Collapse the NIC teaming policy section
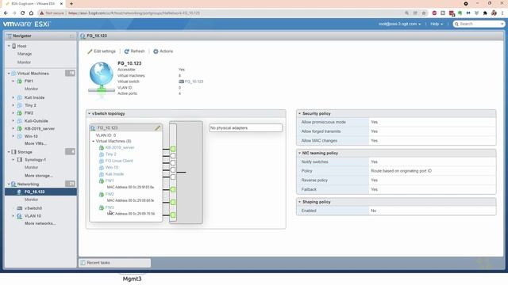This screenshot has height=285, width=508. pos(300,153)
